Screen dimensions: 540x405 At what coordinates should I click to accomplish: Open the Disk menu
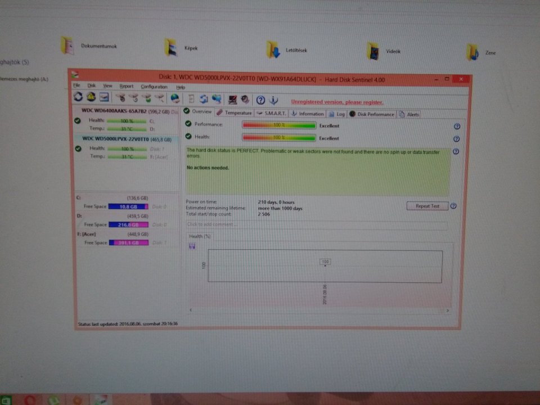point(91,85)
